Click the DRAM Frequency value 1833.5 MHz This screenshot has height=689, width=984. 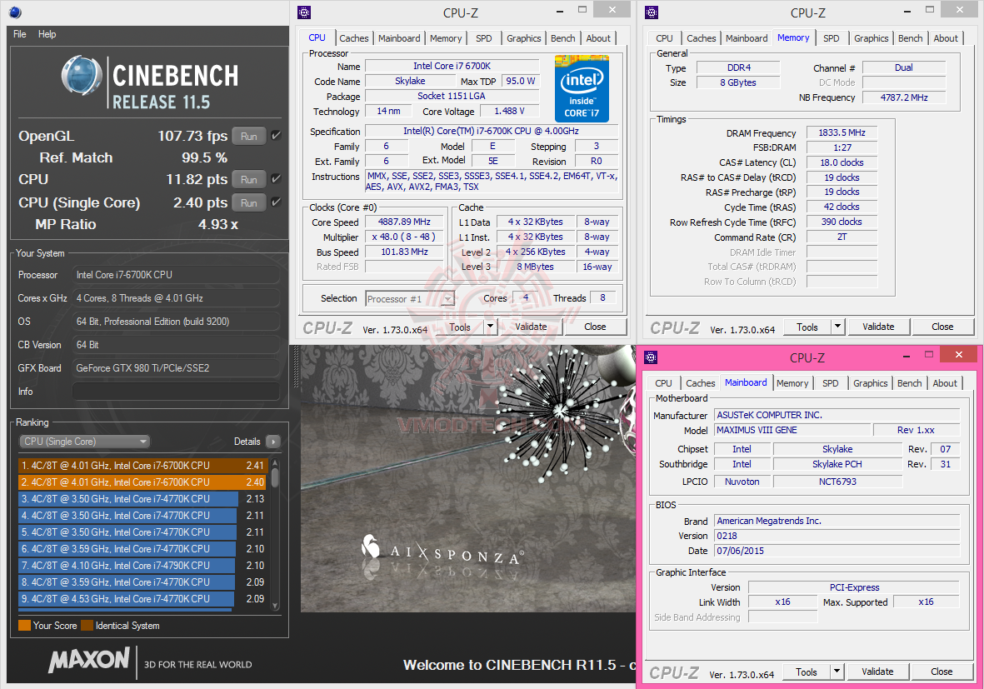point(842,133)
